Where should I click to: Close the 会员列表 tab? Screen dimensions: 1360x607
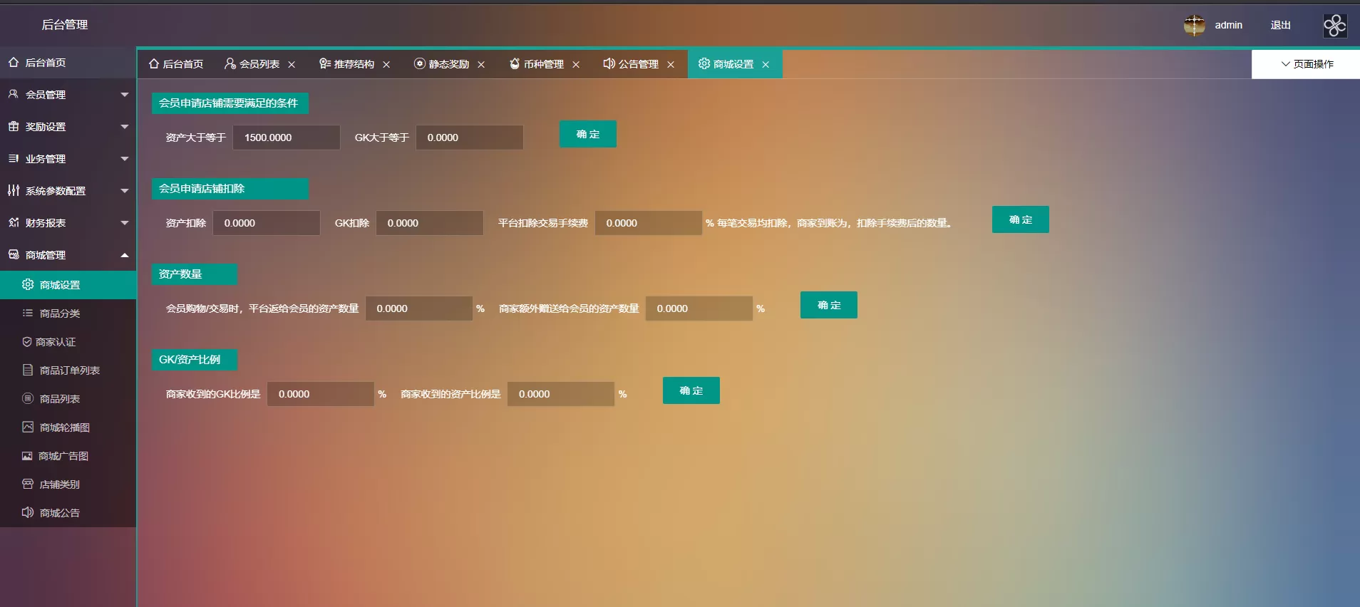pyautogui.click(x=292, y=65)
